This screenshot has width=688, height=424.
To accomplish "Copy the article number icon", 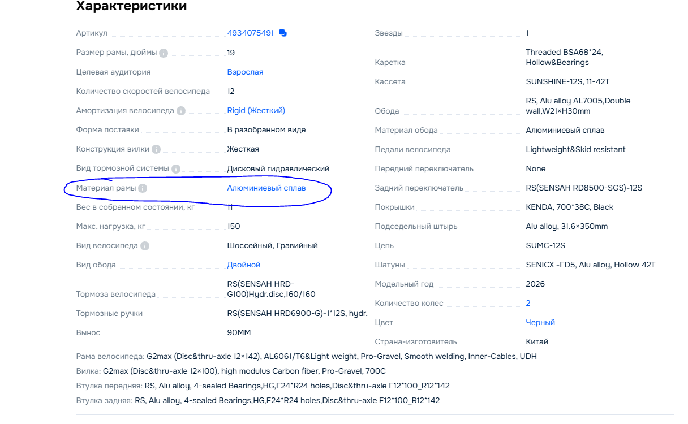I will tap(283, 33).
